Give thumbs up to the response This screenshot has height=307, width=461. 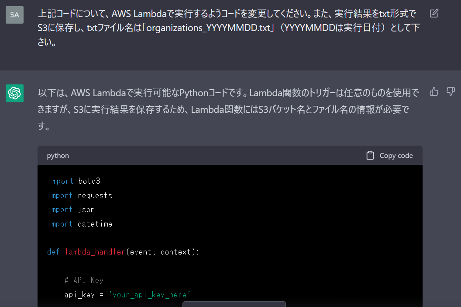434,92
